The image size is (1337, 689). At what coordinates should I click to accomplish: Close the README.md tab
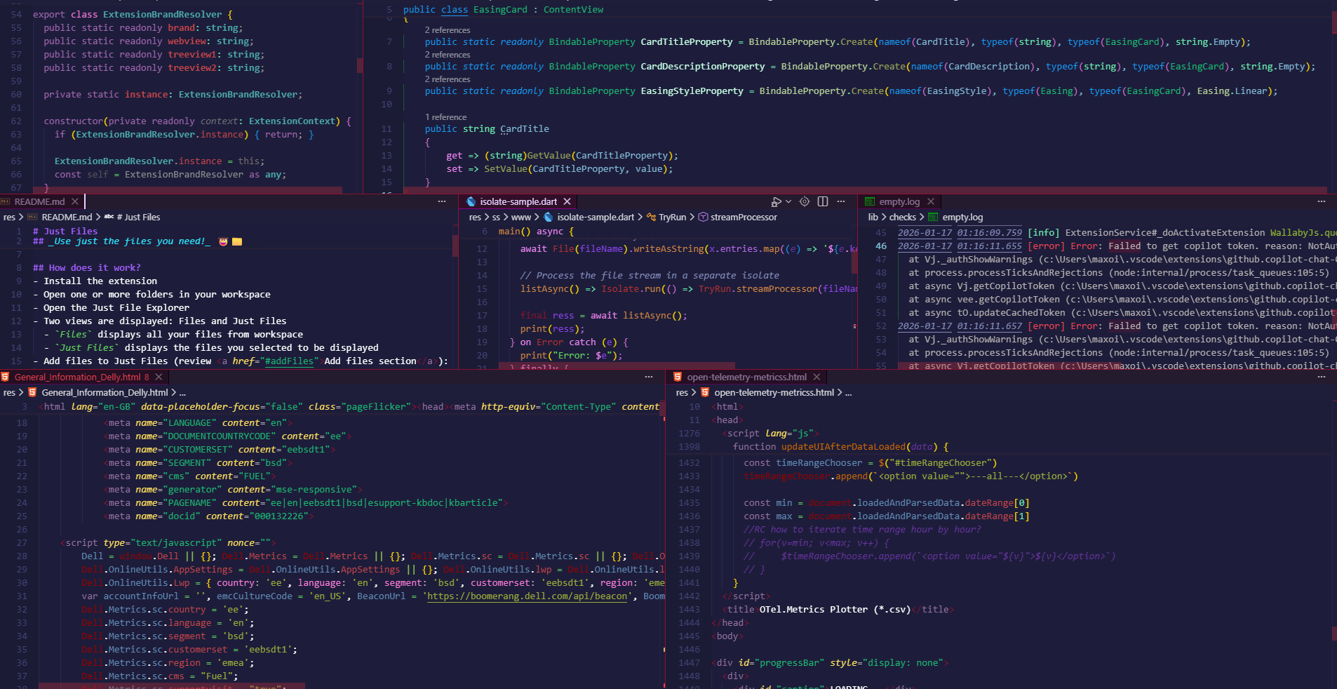(75, 202)
